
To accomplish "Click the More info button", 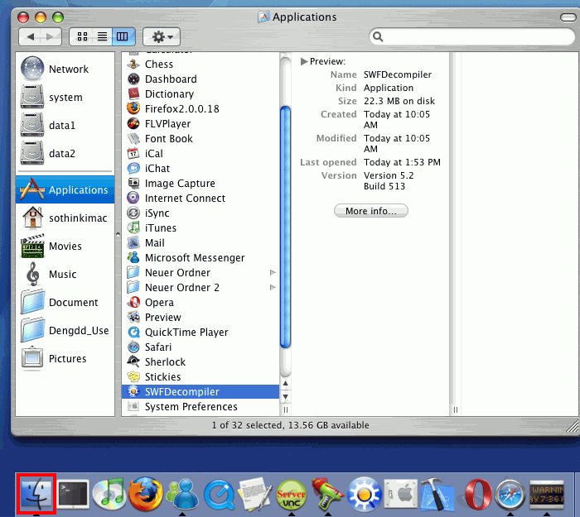I will [371, 211].
